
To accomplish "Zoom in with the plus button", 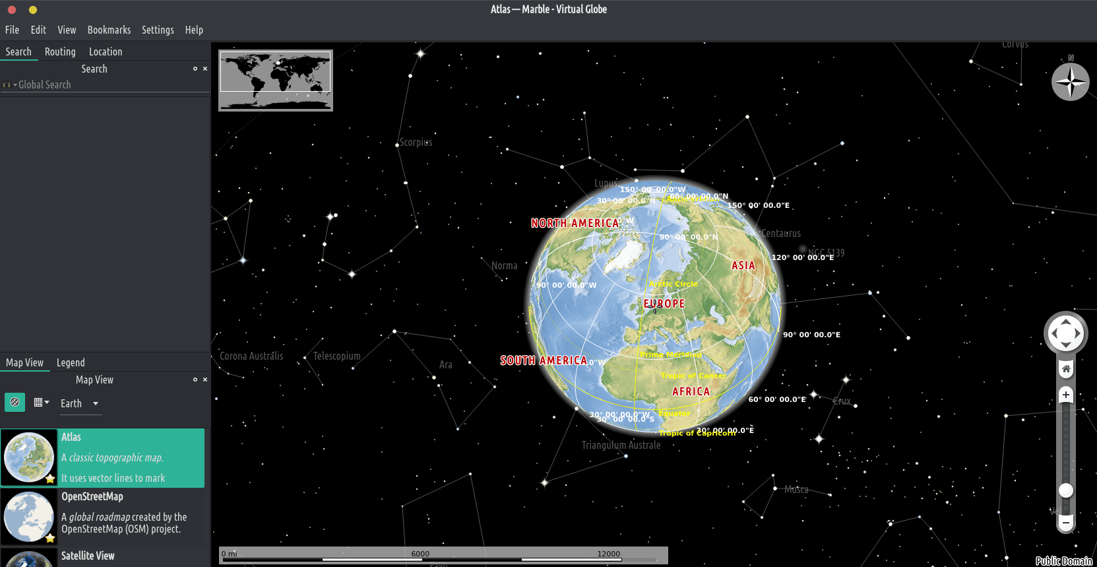I will 1066,395.
